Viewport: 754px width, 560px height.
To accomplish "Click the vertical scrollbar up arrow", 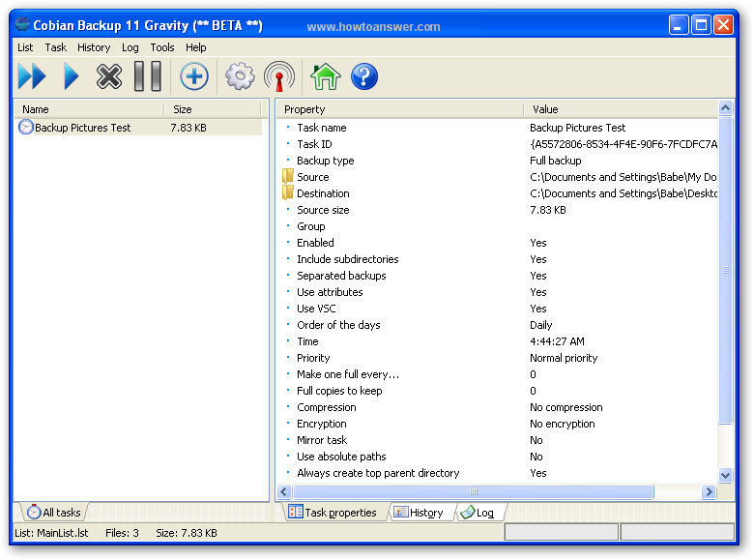I will pos(726,107).
